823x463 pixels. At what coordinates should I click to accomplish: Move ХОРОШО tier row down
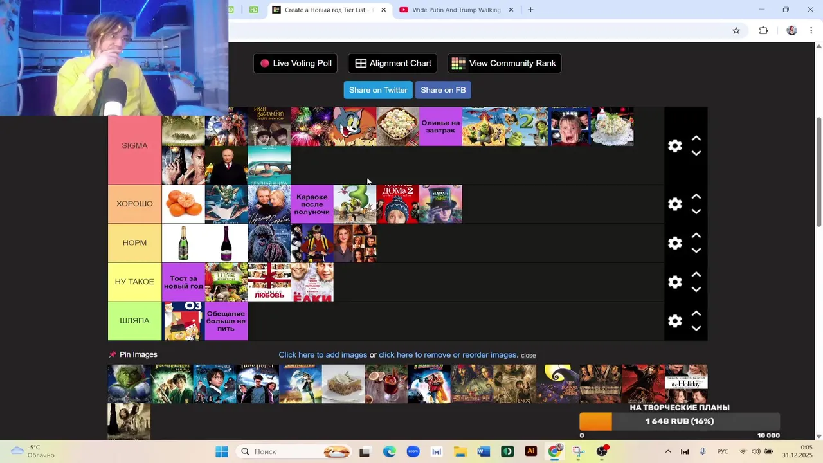[696, 212]
